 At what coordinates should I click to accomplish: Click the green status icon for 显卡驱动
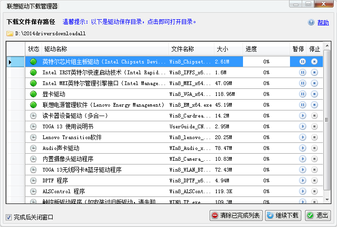pyautogui.click(x=33, y=94)
